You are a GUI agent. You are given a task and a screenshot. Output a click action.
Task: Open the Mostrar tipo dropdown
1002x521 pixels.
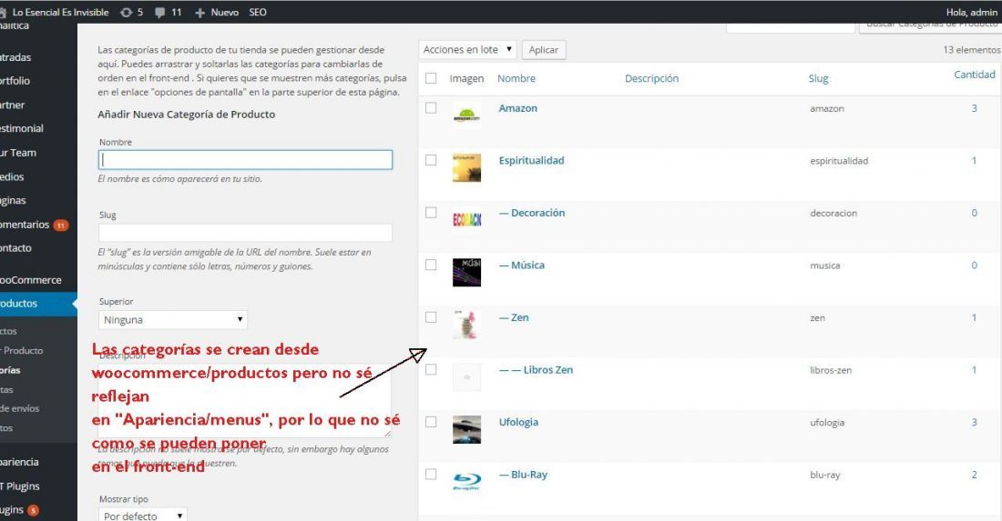point(142,516)
